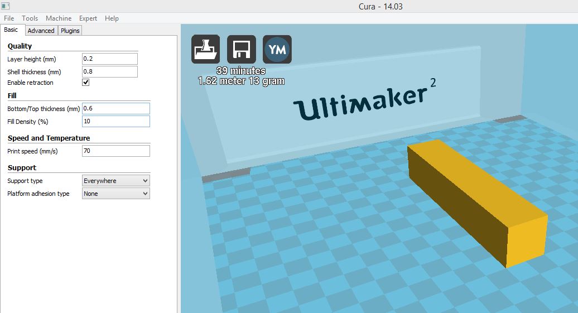The image size is (578, 313).
Task: Open the Expert menu
Action: 88,18
